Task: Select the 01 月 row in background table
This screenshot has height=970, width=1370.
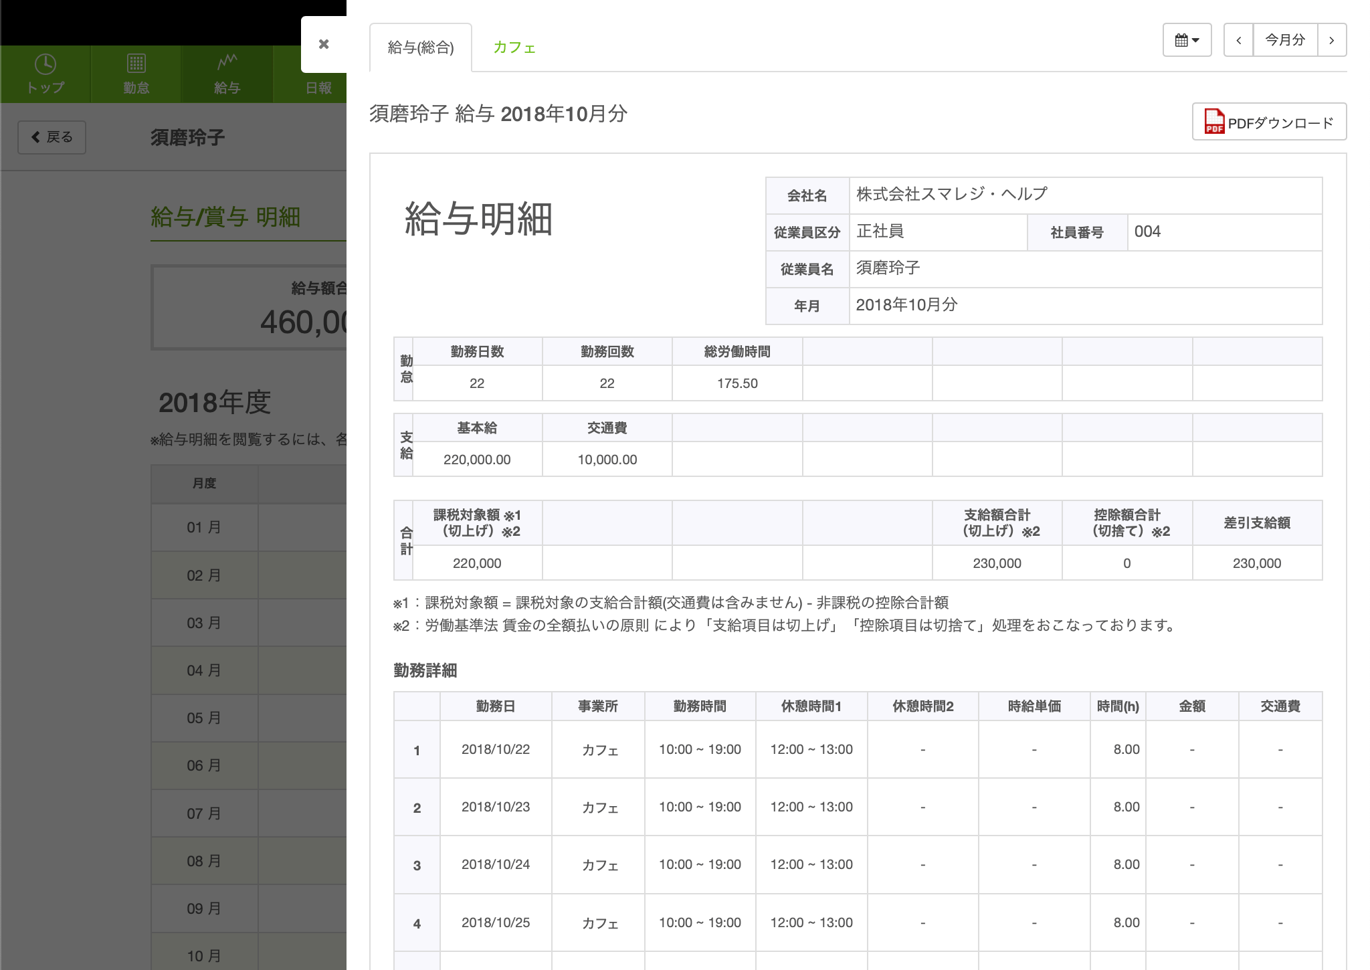Action: click(249, 527)
